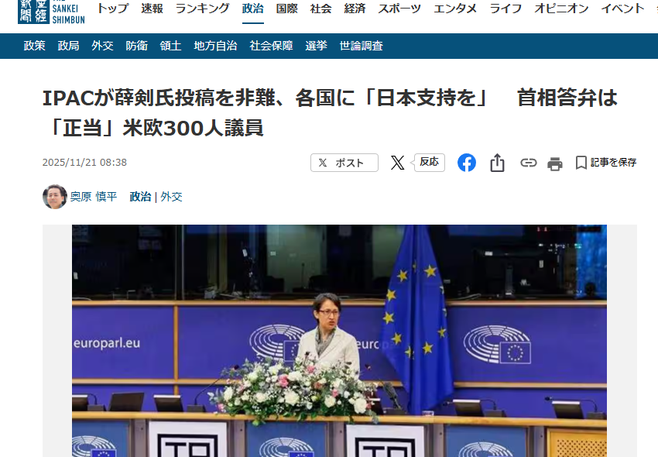Click the X ポスト button
The width and height of the screenshot is (658, 457).
pyautogui.click(x=344, y=163)
